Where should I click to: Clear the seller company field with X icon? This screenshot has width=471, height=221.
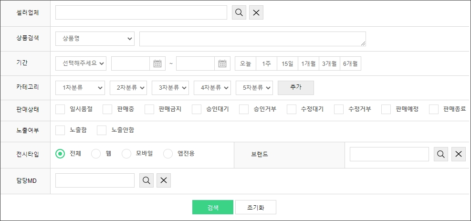click(256, 12)
